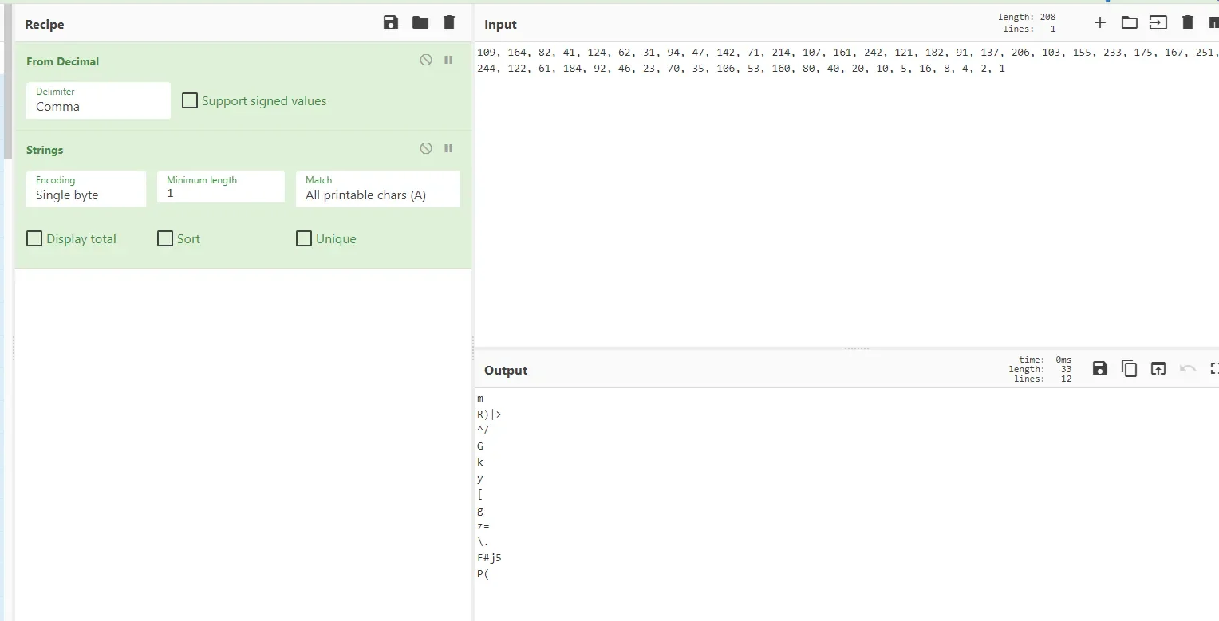
Task: Load a recipe using folder icon
Action: tap(420, 23)
